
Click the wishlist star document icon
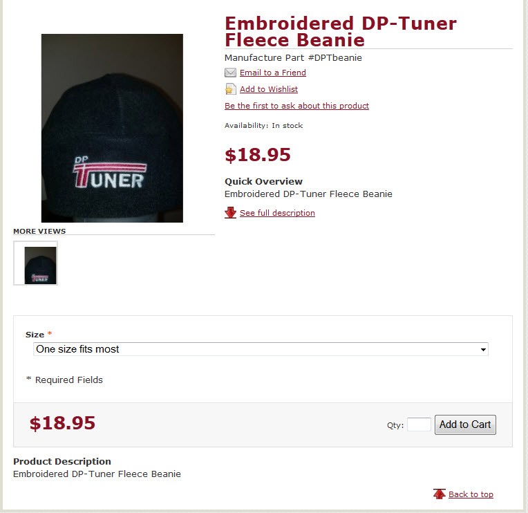pos(230,89)
